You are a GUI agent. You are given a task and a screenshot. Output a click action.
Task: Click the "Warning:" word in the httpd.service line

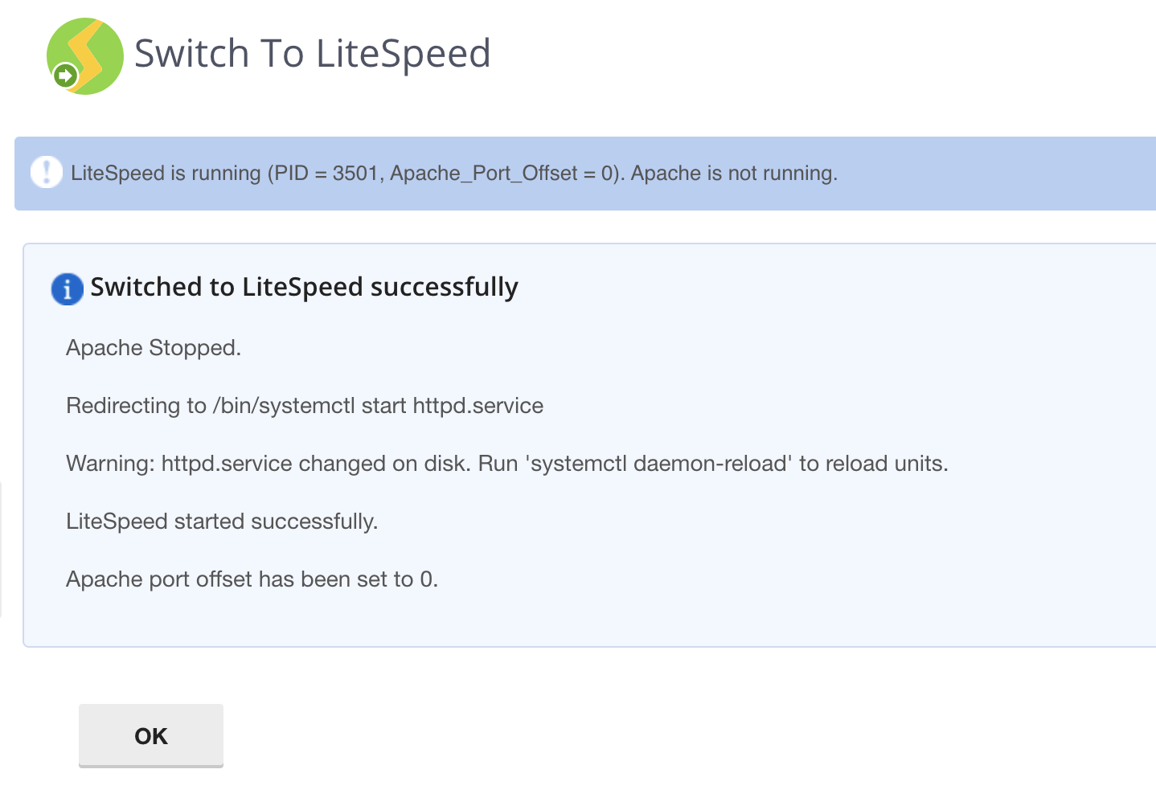click(110, 464)
